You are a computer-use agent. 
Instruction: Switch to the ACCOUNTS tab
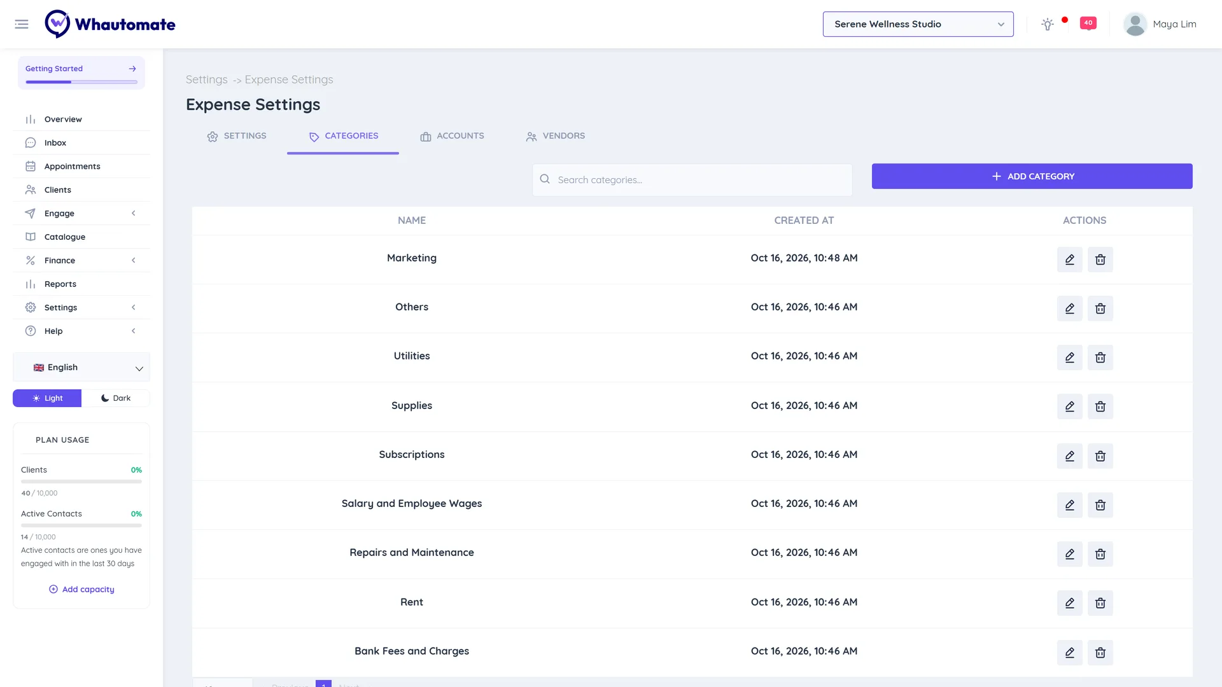[x=452, y=136]
